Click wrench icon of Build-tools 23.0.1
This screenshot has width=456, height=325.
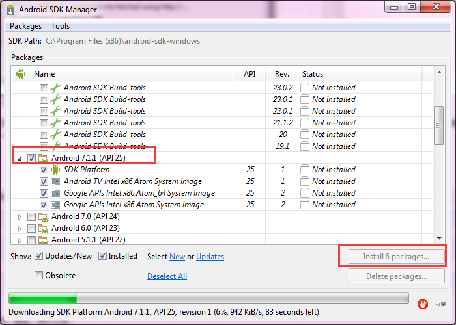55,99
